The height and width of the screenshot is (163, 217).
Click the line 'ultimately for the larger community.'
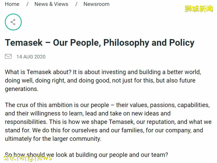(x=53, y=139)
